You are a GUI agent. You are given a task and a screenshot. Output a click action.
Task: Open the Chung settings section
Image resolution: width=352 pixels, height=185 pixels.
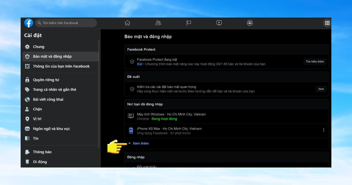[60, 47]
